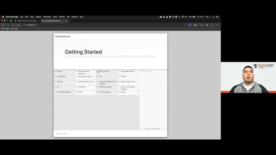Go forward to the next page
This screenshot has width=276, height=155.
click(x=8, y=25)
